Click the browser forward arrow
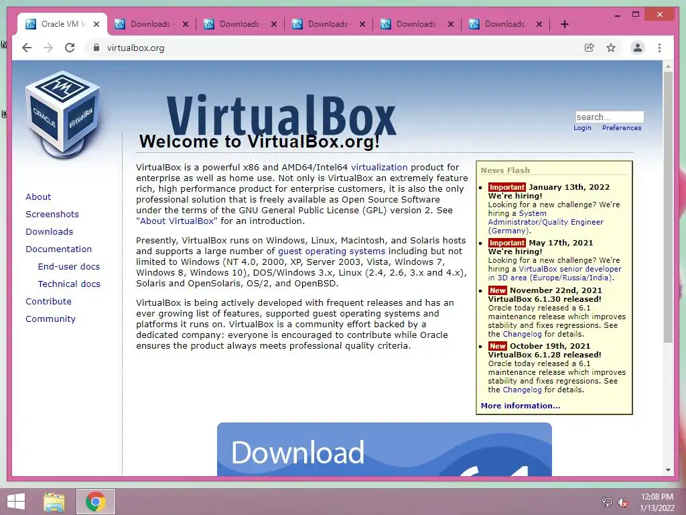The width and height of the screenshot is (686, 515). [48, 48]
